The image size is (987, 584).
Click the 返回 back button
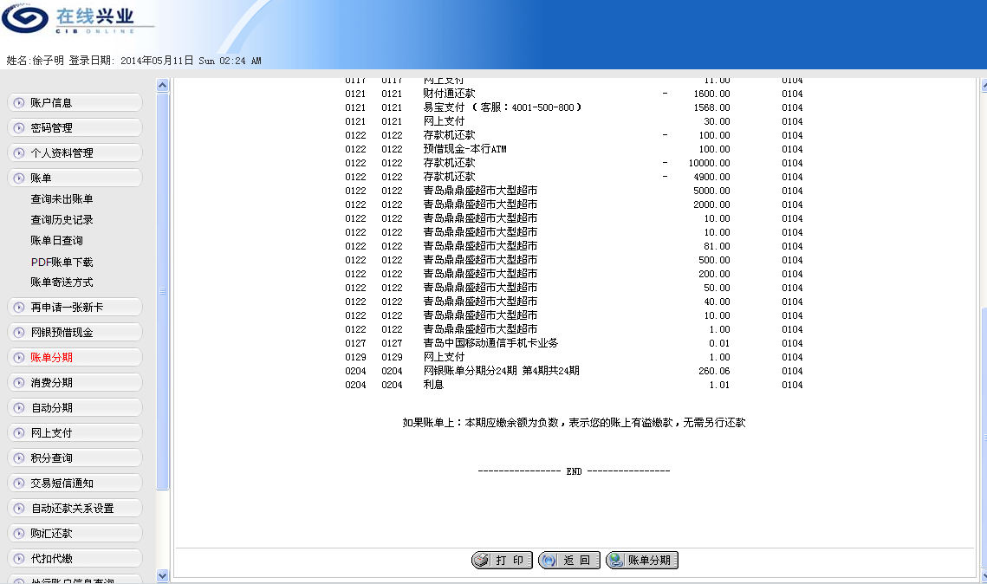pos(569,560)
